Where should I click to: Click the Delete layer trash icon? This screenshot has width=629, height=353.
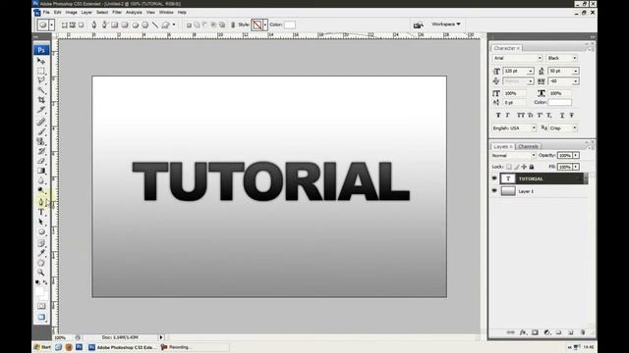(583, 332)
